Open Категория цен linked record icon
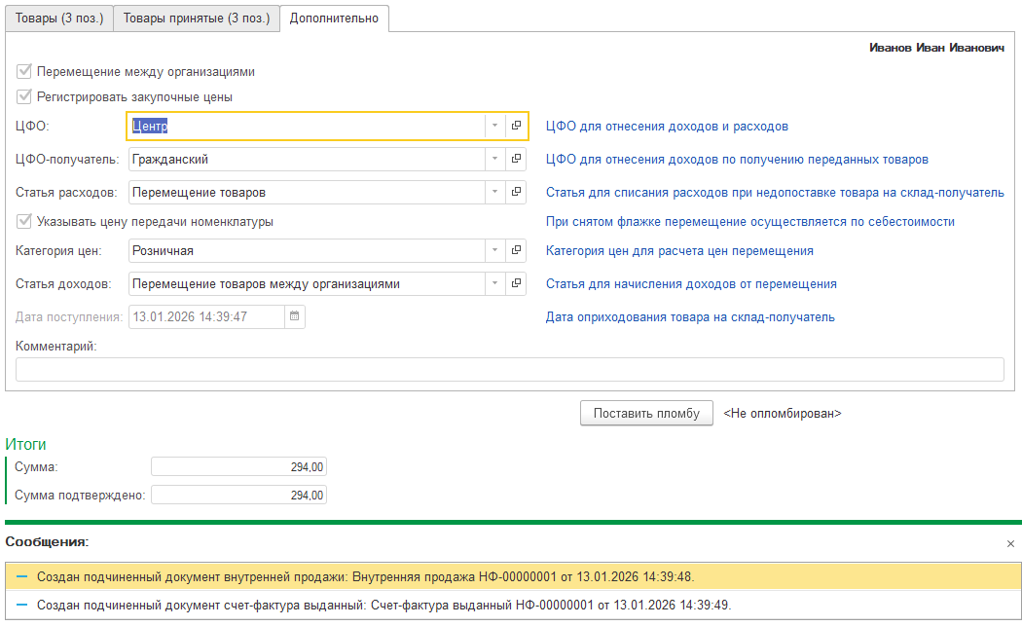 point(517,250)
